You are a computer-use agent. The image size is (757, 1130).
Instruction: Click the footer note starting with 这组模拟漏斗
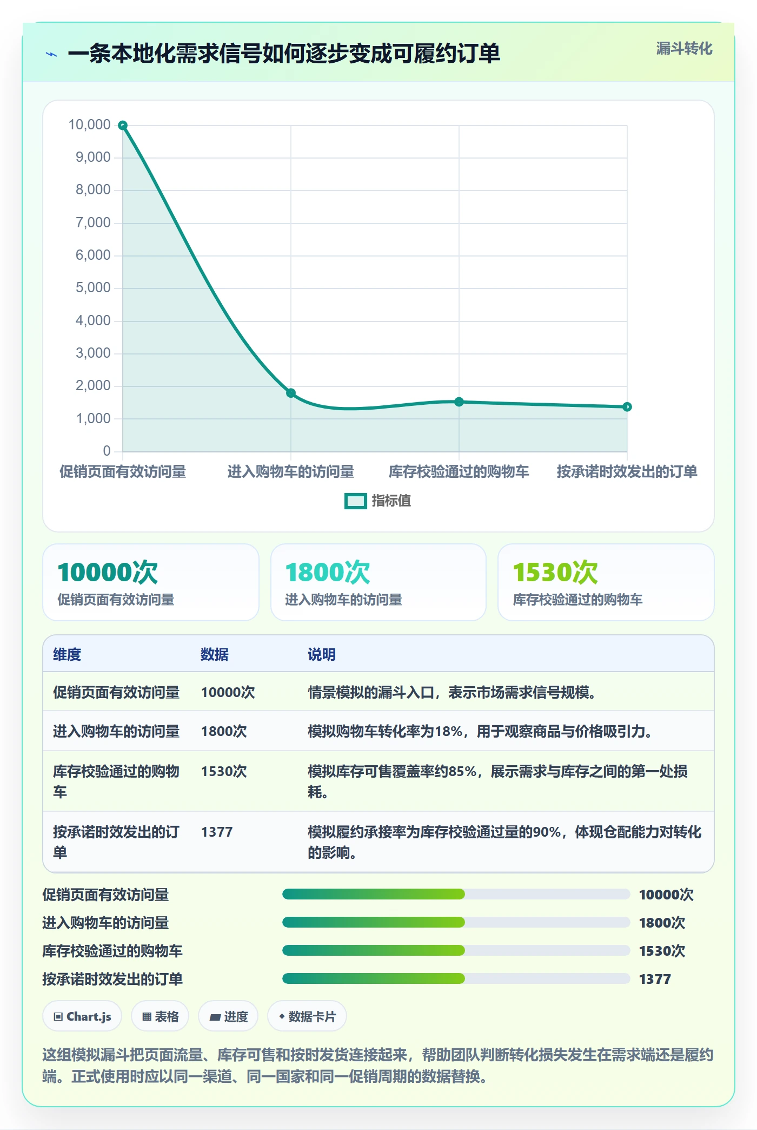[x=378, y=1065]
